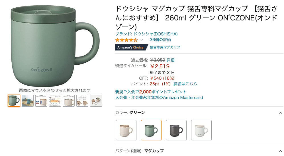Open the last thumbnail showing mug parts

tap(96, 101)
